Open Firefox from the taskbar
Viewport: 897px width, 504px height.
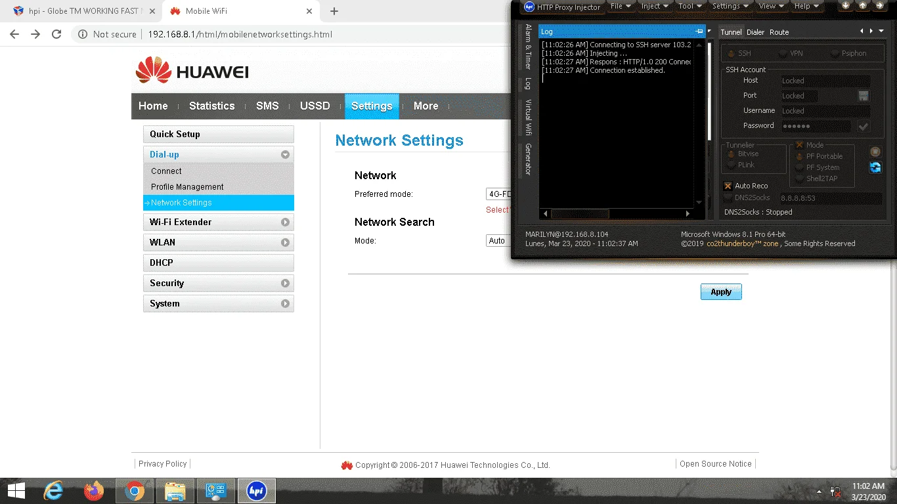click(x=94, y=491)
